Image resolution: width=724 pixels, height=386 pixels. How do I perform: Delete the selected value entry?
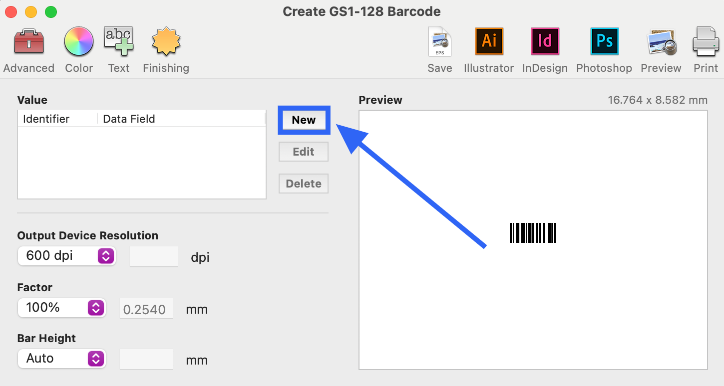click(x=303, y=184)
